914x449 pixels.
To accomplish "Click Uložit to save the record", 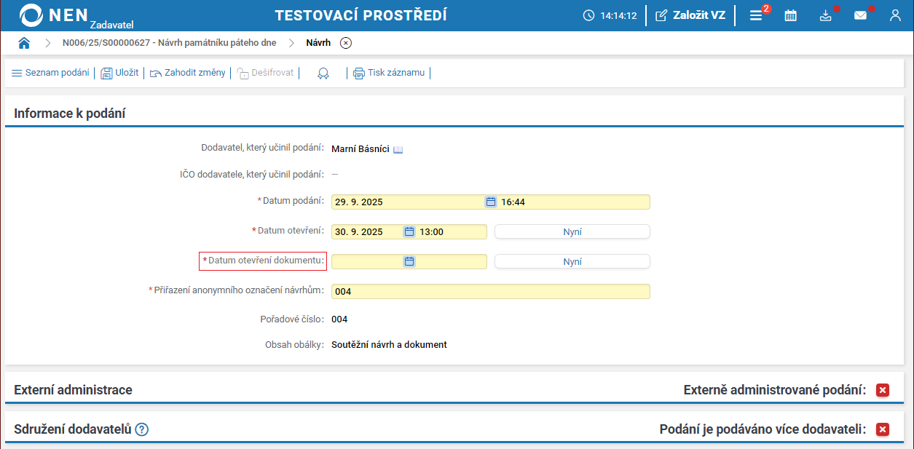I will point(120,73).
